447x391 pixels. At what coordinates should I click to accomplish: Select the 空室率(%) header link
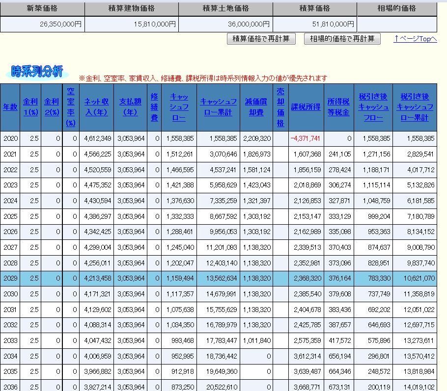pos(71,107)
